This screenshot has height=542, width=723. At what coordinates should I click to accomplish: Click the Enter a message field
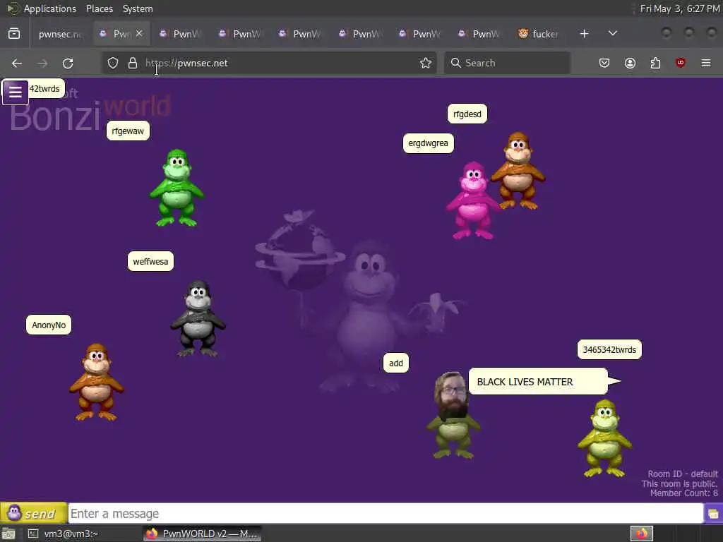click(x=386, y=514)
